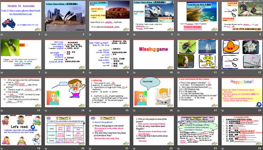Viewport: 263px width, 150px height.
Task: Select the Great Barrier Reef slide thumbnail
Action: point(198,16)
